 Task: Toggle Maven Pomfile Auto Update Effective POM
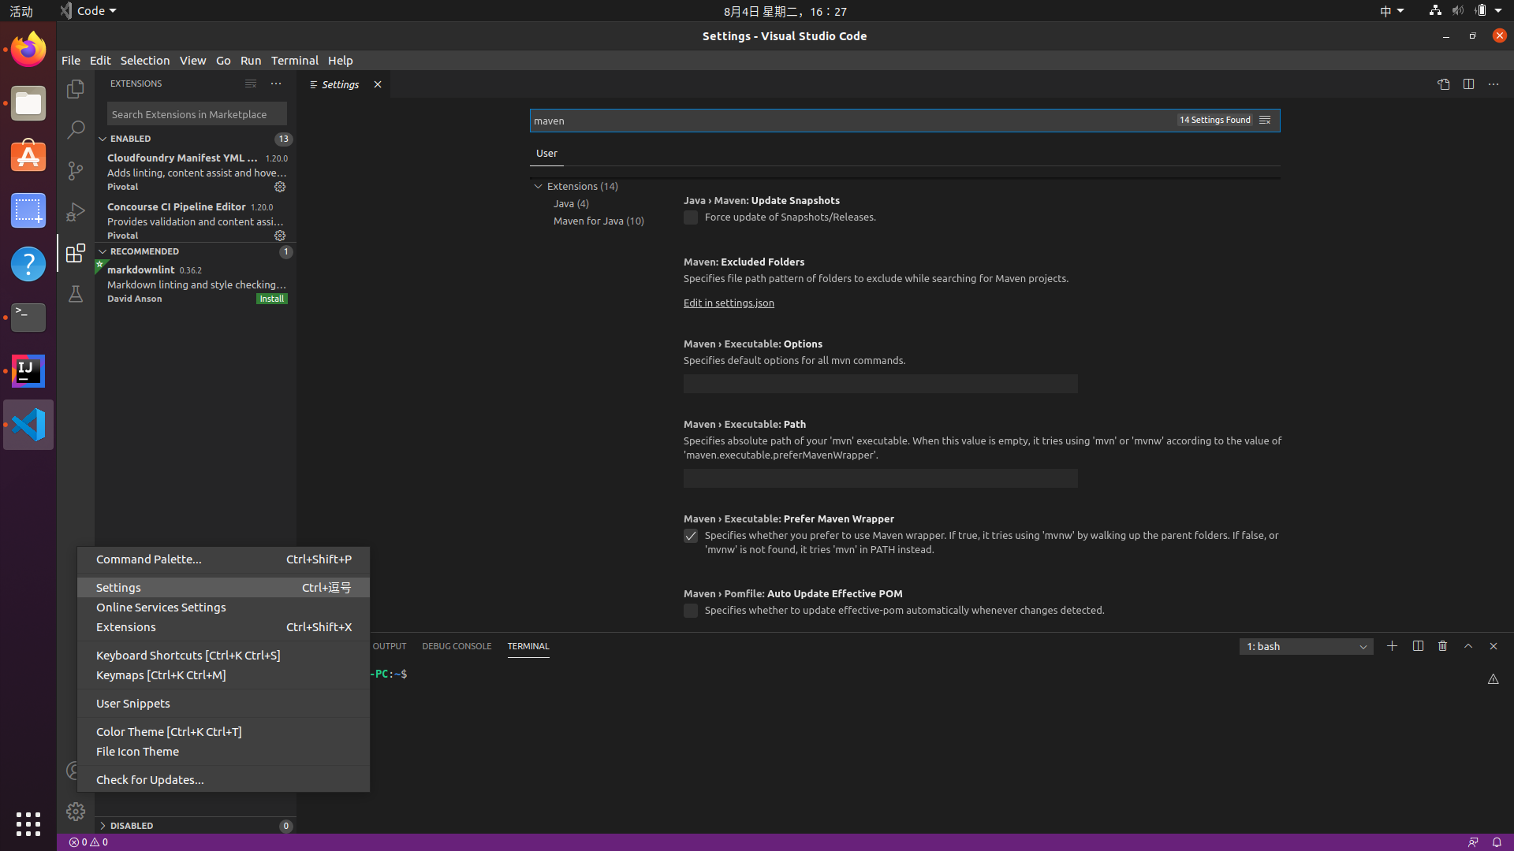[x=691, y=610]
